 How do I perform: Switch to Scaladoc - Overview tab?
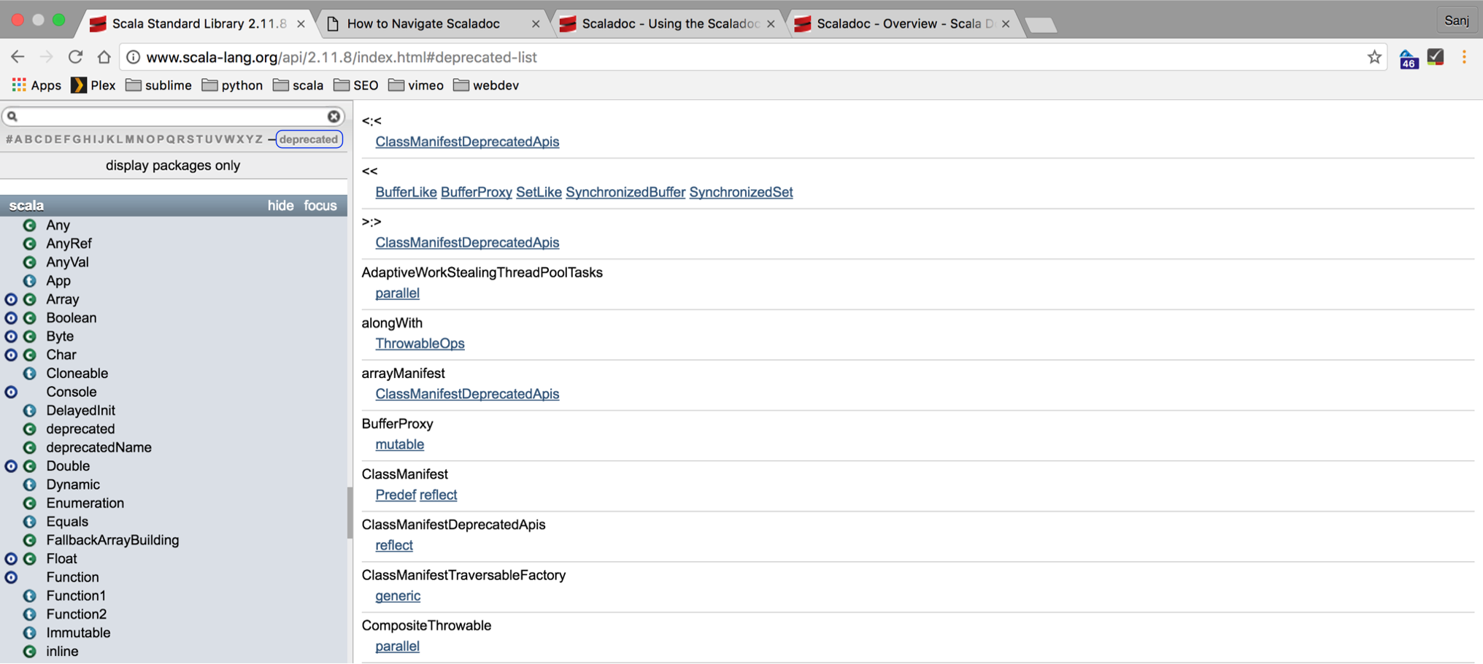click(x=904, y=24)
